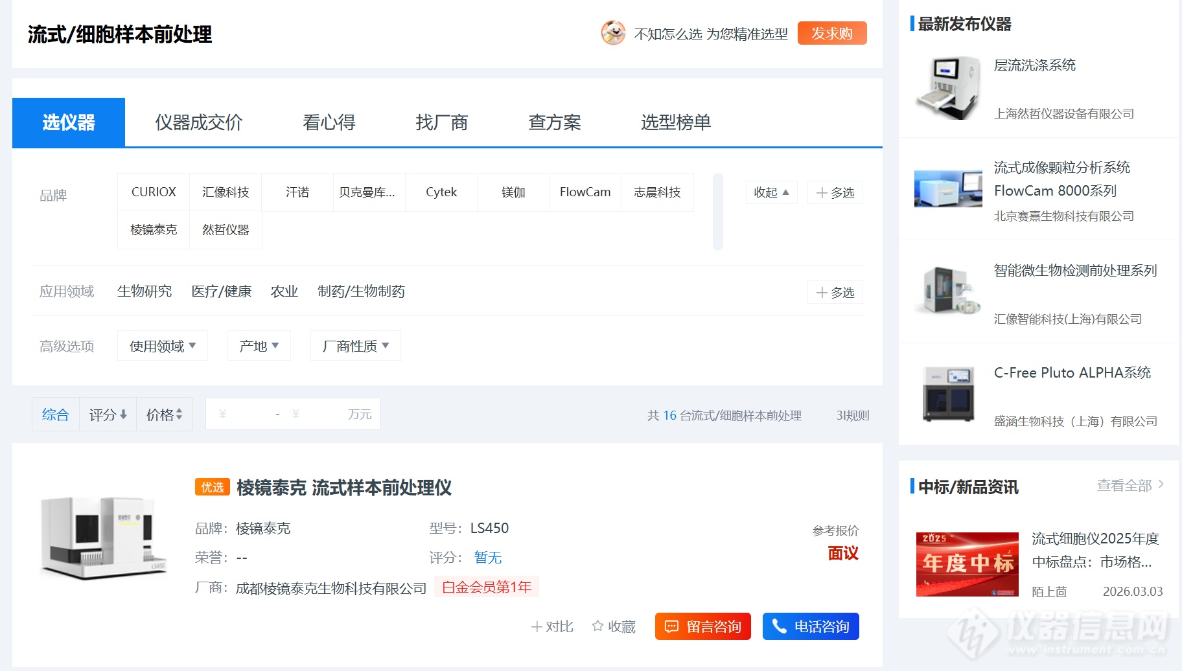Toggle 评分 rating sort order

click(108, 415)
